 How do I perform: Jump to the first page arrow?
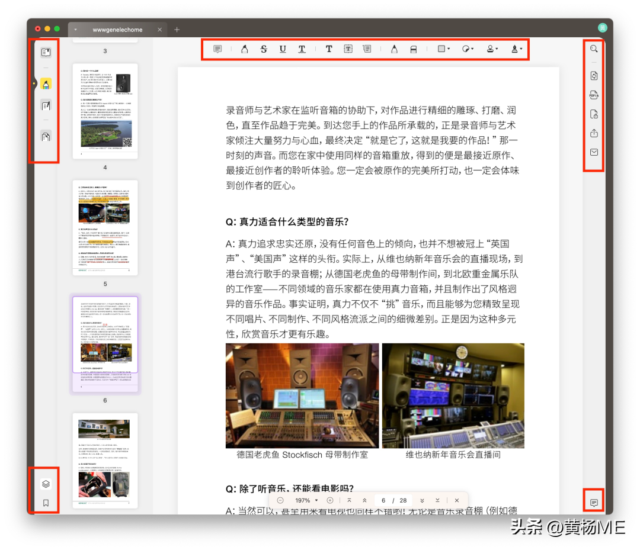pyautogui.click(x=350, y=500)
